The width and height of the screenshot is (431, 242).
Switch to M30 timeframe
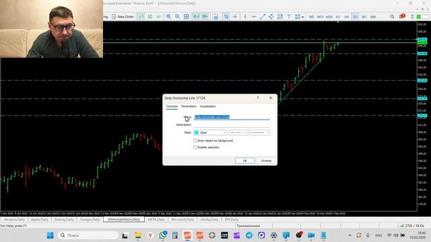click(x=329, y=17)
